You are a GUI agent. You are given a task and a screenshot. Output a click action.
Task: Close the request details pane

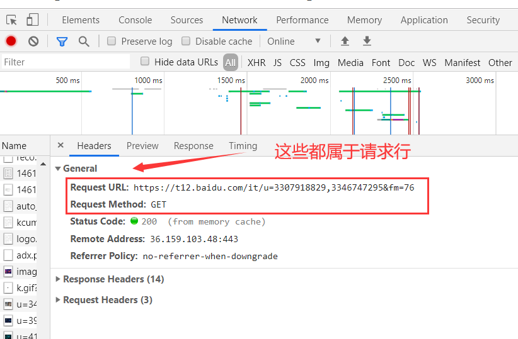pos(60,145)
